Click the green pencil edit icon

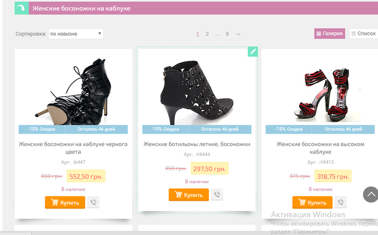point(253,51)
